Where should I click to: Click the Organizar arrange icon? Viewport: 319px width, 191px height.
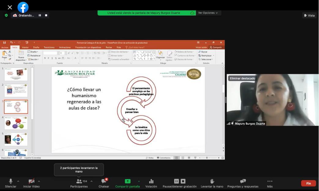(x=160, y=53)
